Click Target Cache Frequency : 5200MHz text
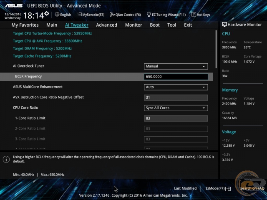267x200 pixels. pyautogui.click(x=42, y=56)
